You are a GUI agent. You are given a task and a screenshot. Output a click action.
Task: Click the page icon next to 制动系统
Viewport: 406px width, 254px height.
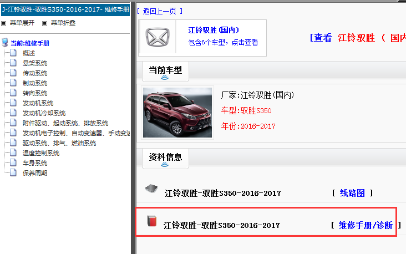point(13,83)
